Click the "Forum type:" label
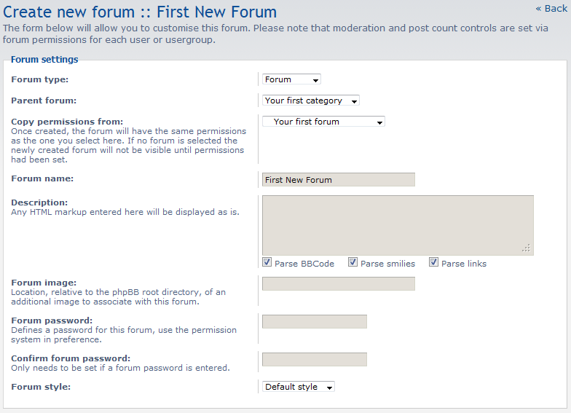The height and width of the screenshot is (413, 571). click(40, 79)
